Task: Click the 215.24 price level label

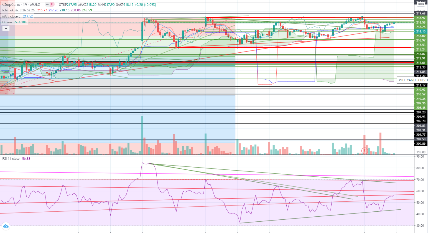Action: 421,49
